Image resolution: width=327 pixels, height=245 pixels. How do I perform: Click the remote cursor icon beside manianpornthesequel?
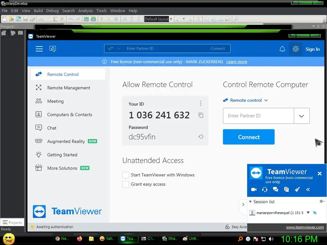(315, 213)
